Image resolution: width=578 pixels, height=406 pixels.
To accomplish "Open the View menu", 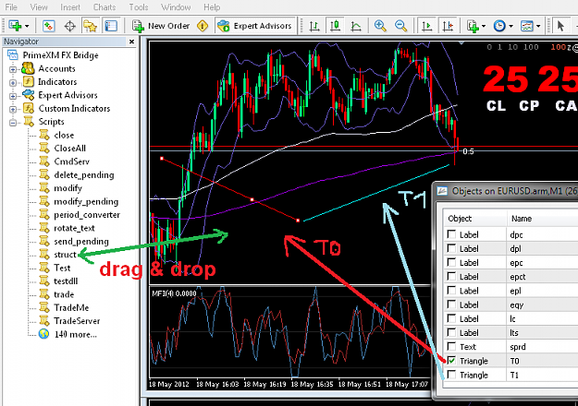I will point(39,7).
